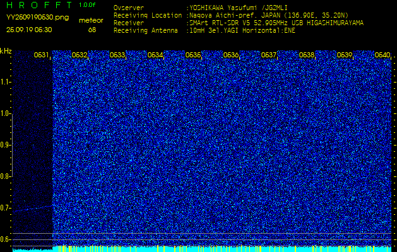397x252 pixels.
Task: Select the filename YY2509190530.png
Action: pyautogui.click(x=37, y=18)
